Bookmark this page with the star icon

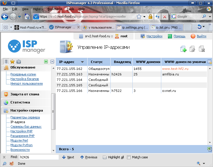click(139, 16)
